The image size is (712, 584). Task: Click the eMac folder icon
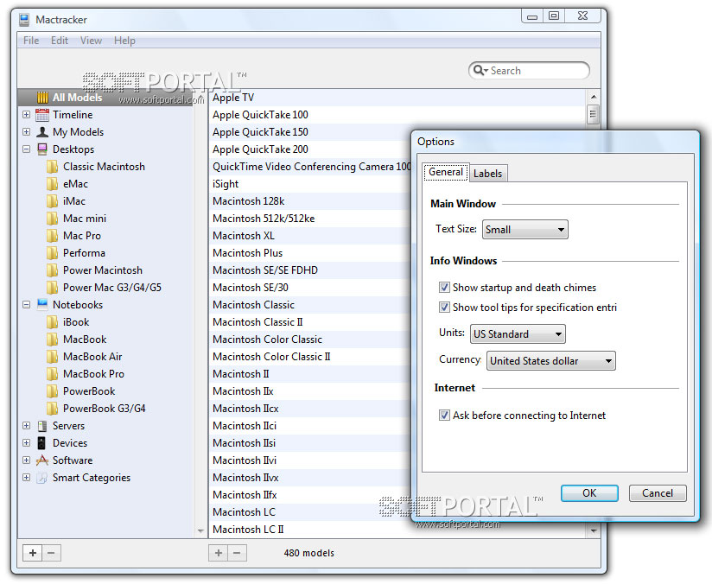pos(52,184)
